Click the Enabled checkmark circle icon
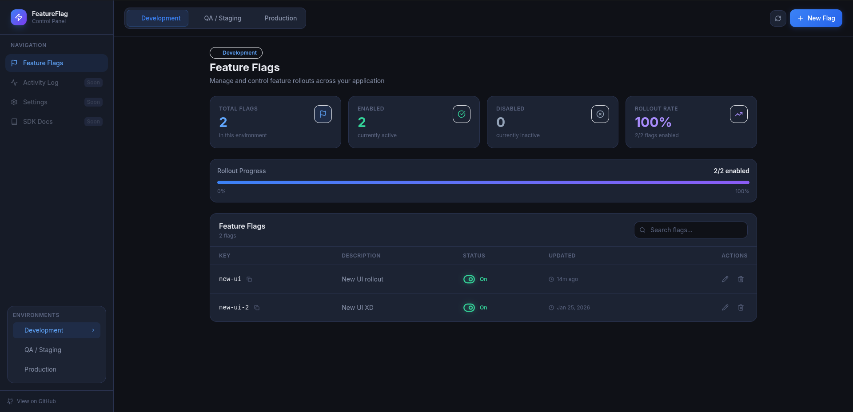Screen dimensions: 853x412 click(462, 114)
